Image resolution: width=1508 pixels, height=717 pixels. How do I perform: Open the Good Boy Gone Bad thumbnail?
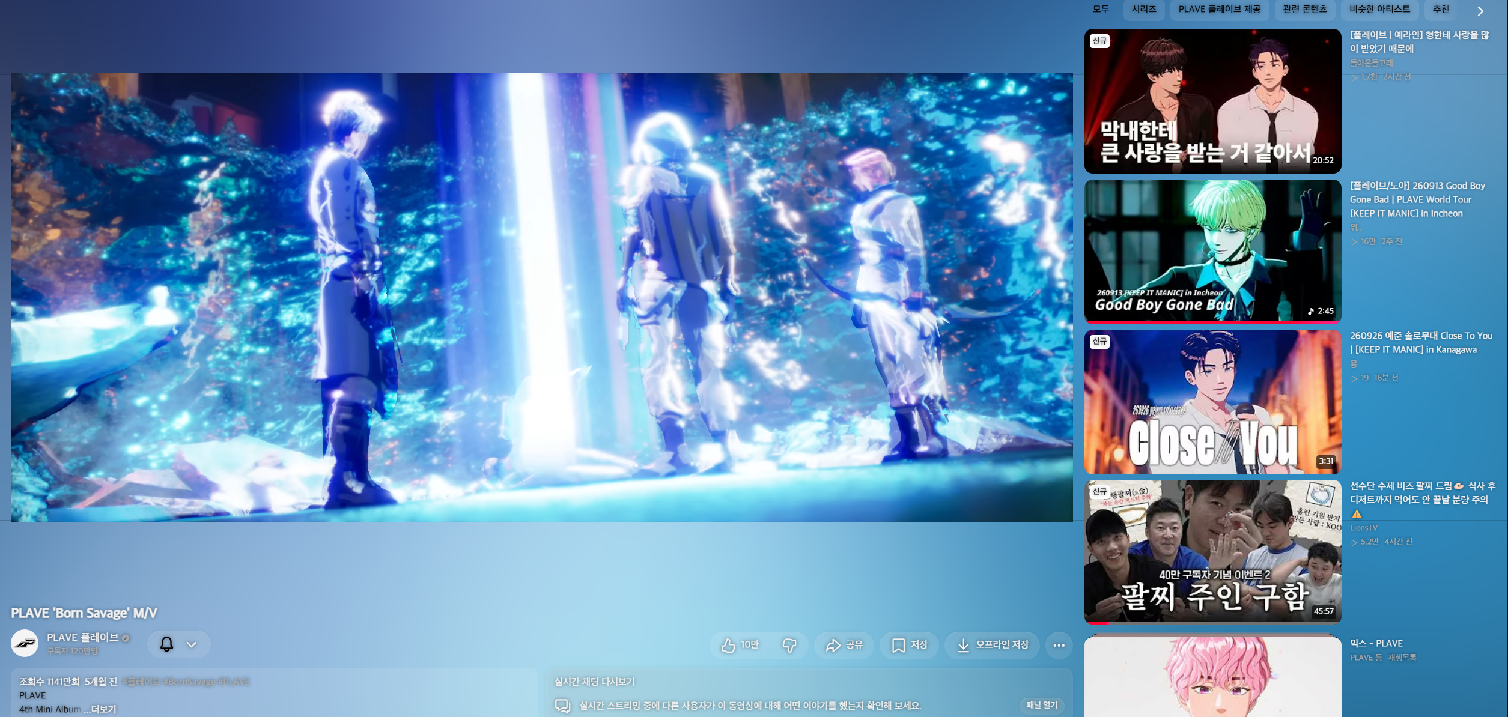(x=1212, y=251)
